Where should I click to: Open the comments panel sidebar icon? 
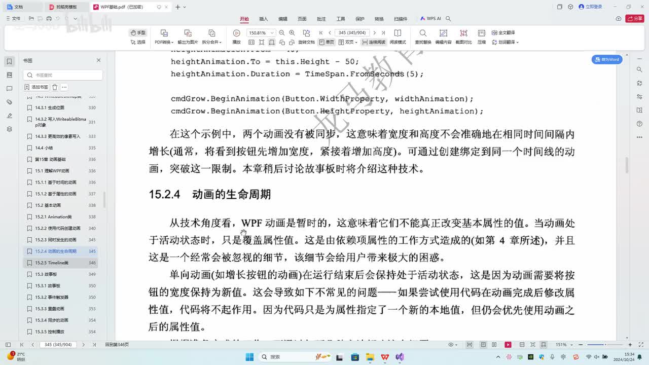click(9, 89)
